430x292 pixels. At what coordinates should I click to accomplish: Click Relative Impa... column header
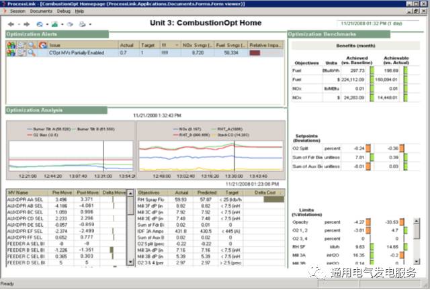(x=265, y=45)
